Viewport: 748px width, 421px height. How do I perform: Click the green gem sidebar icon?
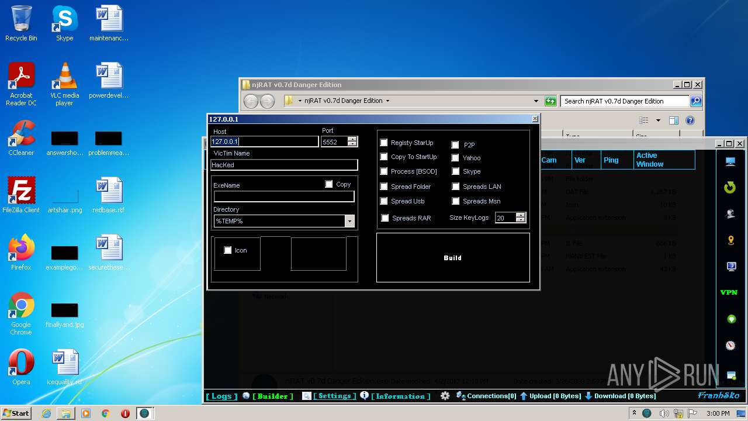[730, 319]
